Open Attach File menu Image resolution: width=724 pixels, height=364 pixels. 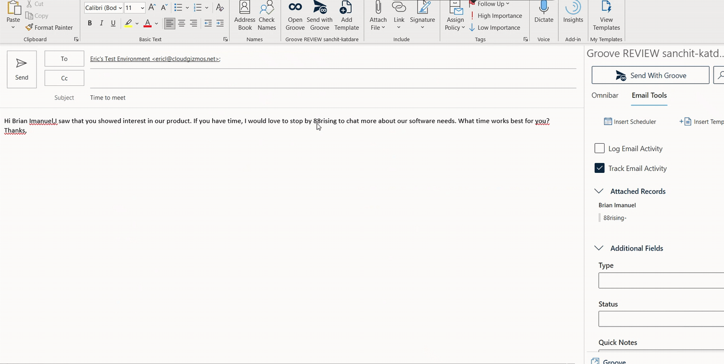[378, 16]
